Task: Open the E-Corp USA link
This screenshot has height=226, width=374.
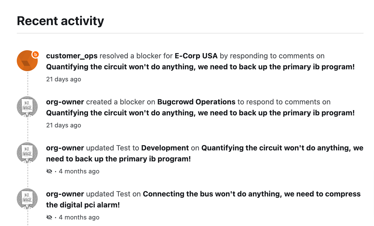Action: [x=196, y=56]
